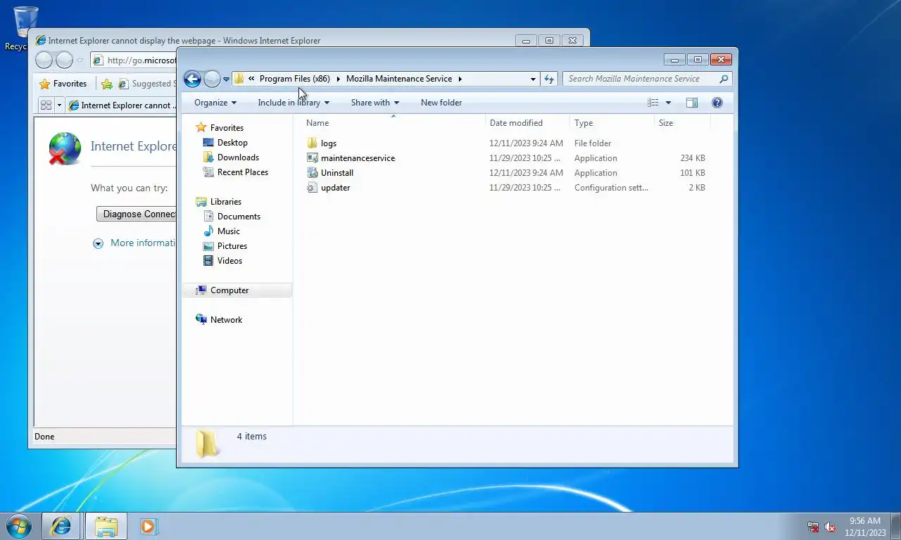Click the Suggested Sites link in Internet Explorer
901x540 pixels.
click(146, 84)
